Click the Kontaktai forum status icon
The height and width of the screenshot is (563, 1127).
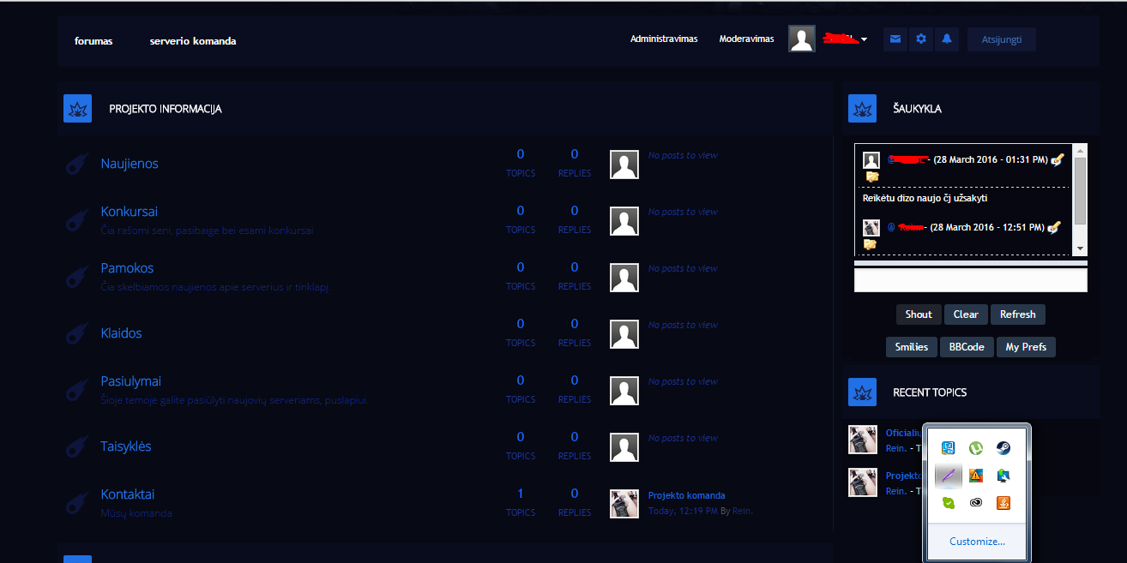77,503
